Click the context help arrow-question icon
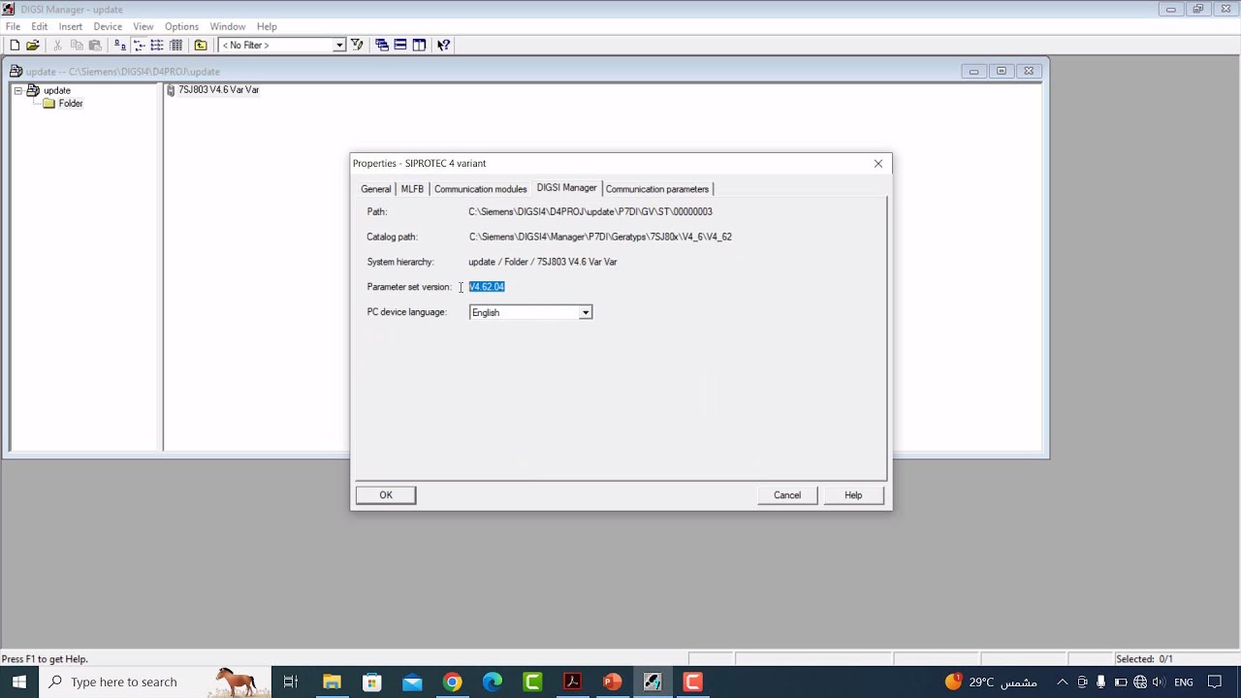The width and height of the screenshot is (1241, 698). [x=443, y=45]
